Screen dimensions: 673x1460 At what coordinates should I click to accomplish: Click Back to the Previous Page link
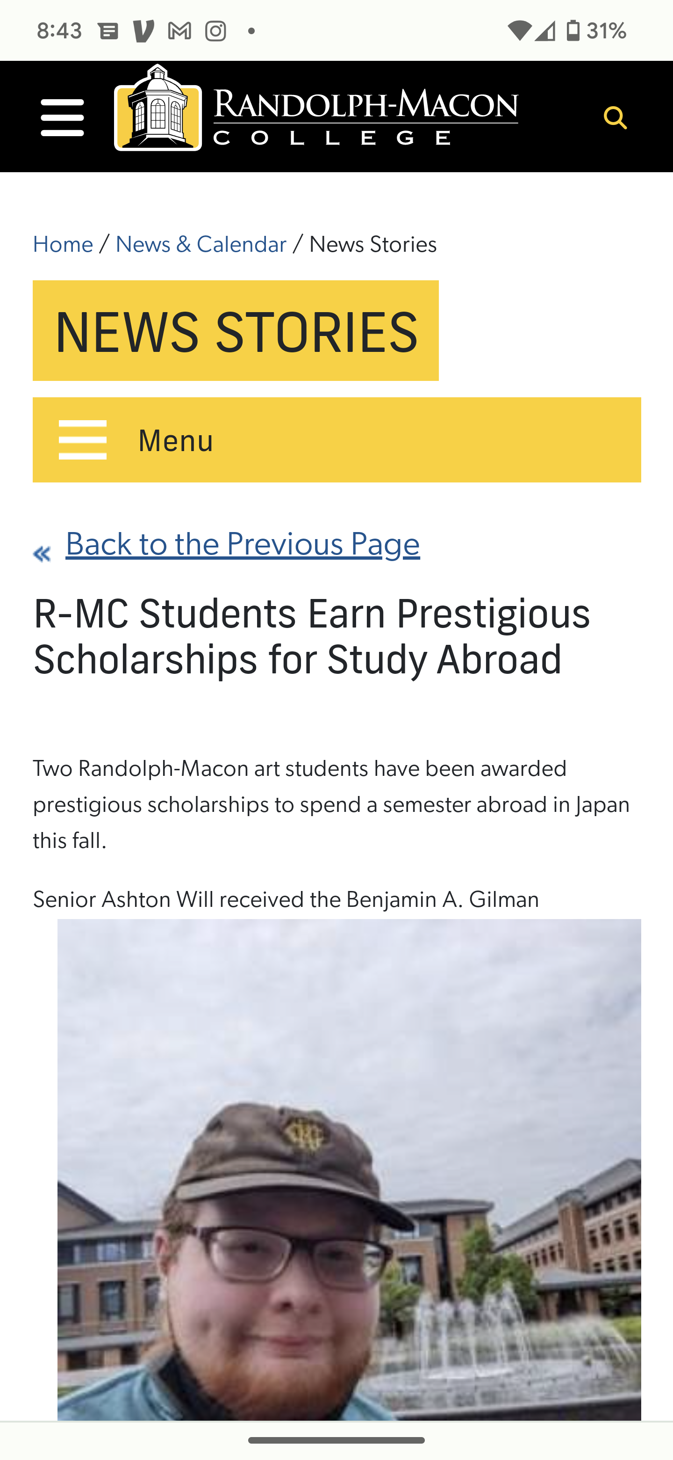click(x=243, y=544)
